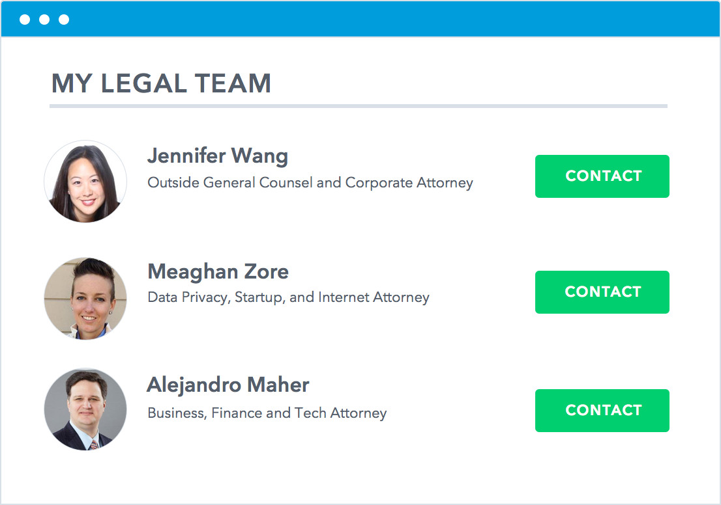The width and height of the screenshot is (721, 505).
Task: Open Jennifer Wang's profile photo
Action: pyautogui.click(x=85, y=182)
